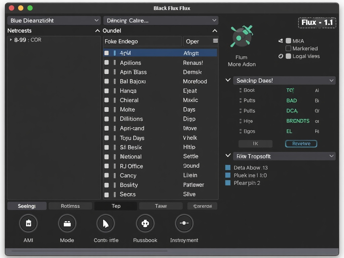Click the drag handle of Bgos row

241,131
